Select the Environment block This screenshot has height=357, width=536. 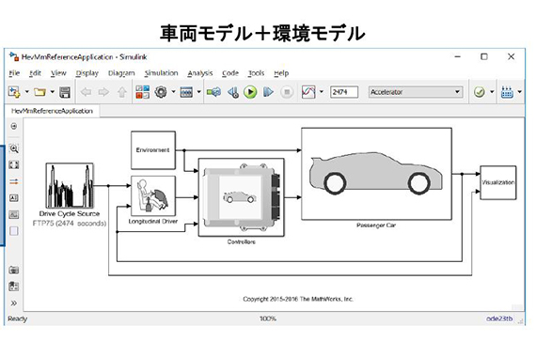(x=153, y=150)
